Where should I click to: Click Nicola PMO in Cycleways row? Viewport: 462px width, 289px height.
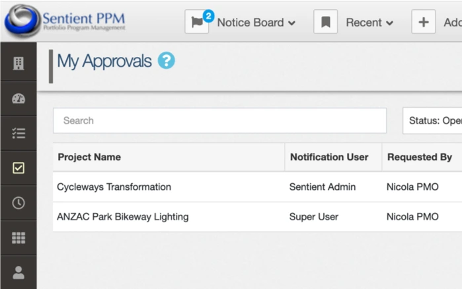tap(412, 187)
